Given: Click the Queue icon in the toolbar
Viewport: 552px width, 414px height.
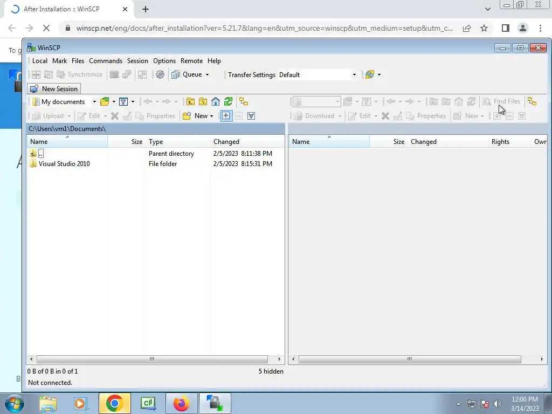Looking at the screenshot, I should click(175, 74).
